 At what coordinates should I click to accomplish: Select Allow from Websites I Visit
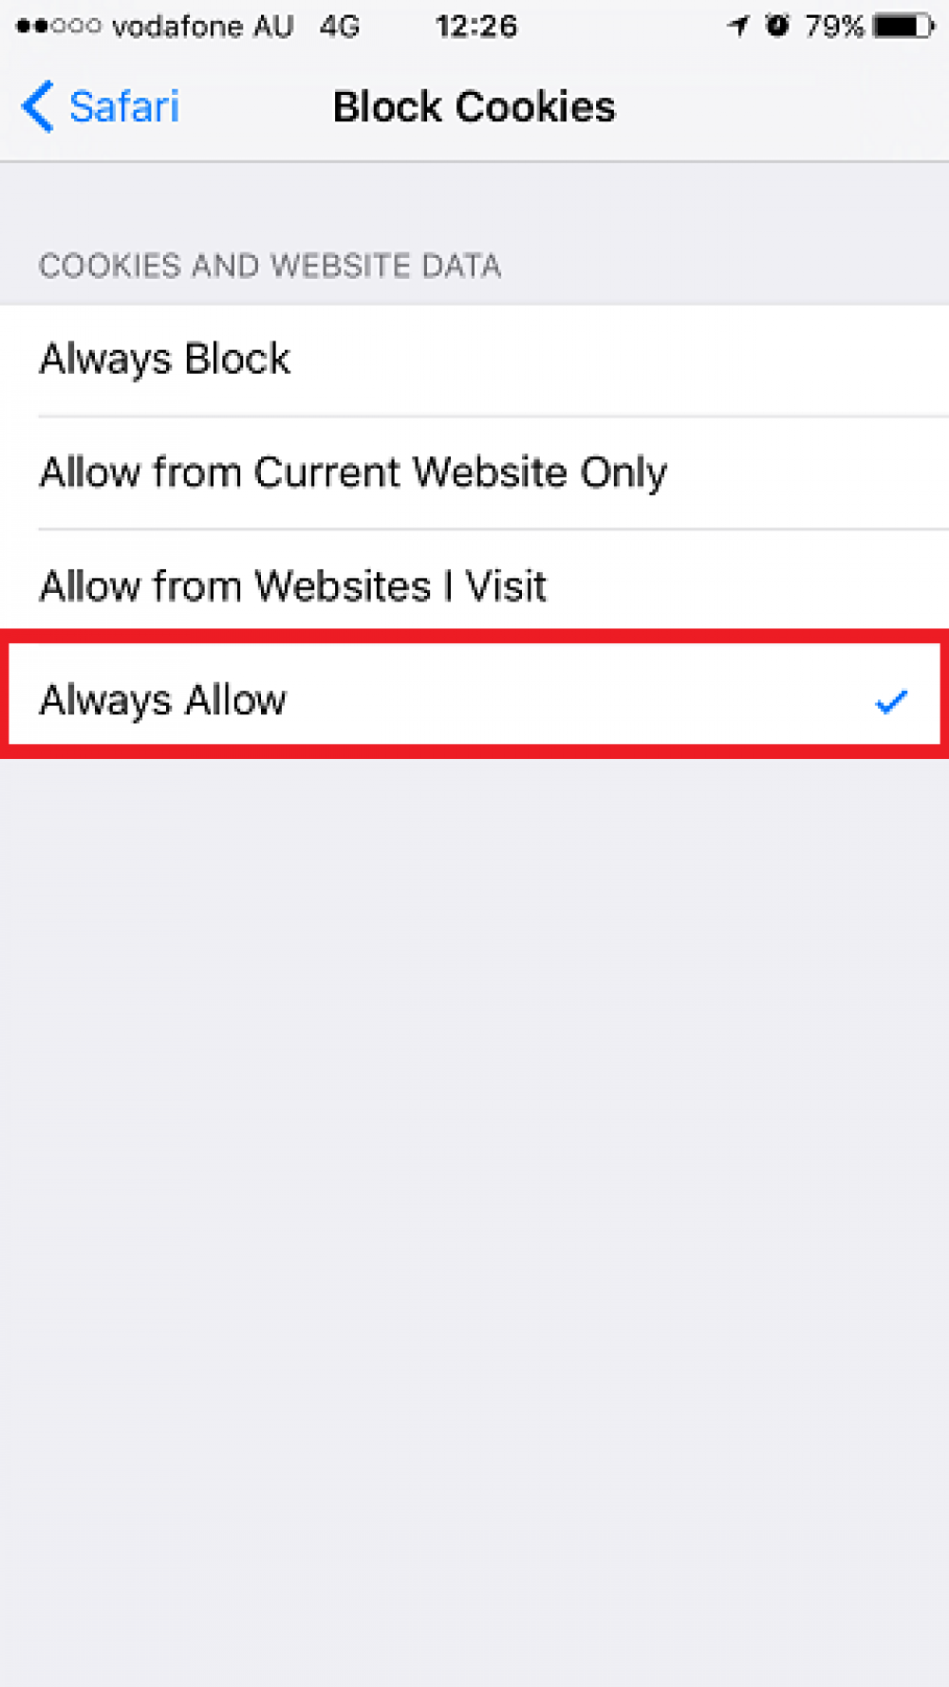pyautogui.click(x=474, y=586)
